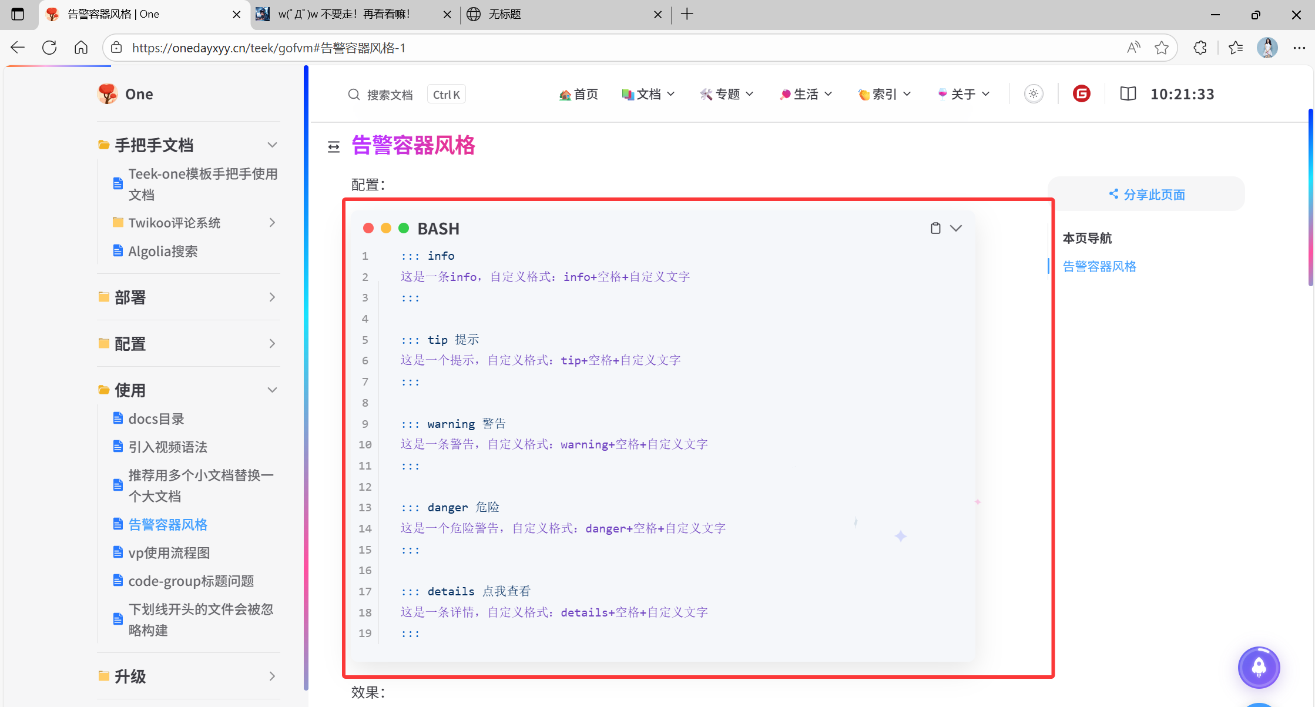Collapse the BASH code block with the chevron
This screenshot has width=1315, height=707.
[956, 228]
